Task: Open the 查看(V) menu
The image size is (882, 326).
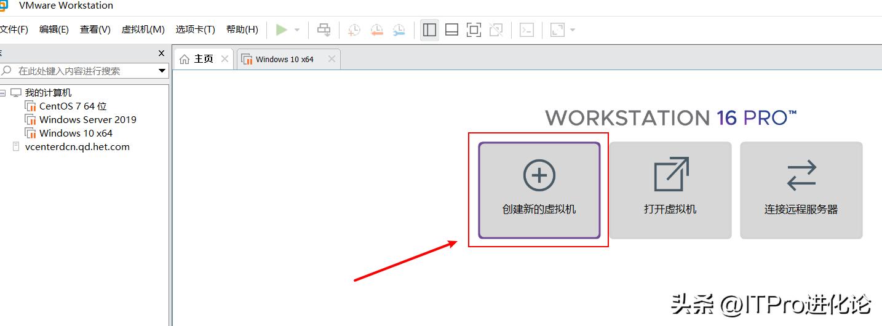Action: pos(95,30)
